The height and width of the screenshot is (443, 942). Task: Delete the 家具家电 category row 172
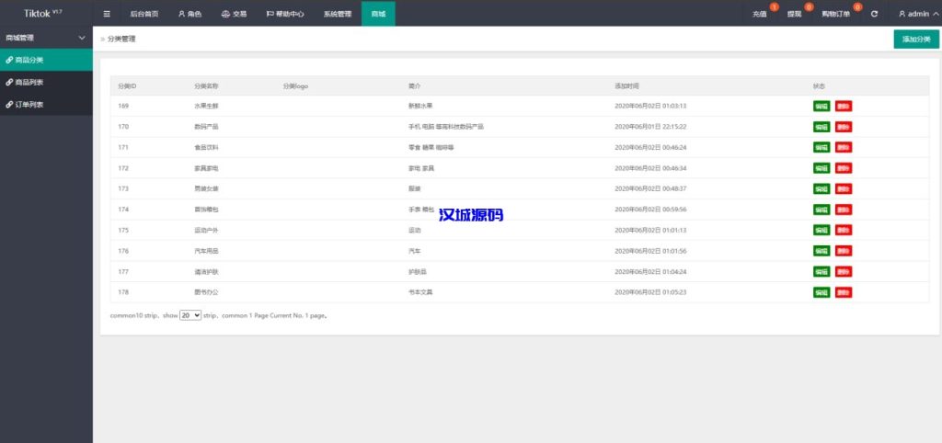844,168
